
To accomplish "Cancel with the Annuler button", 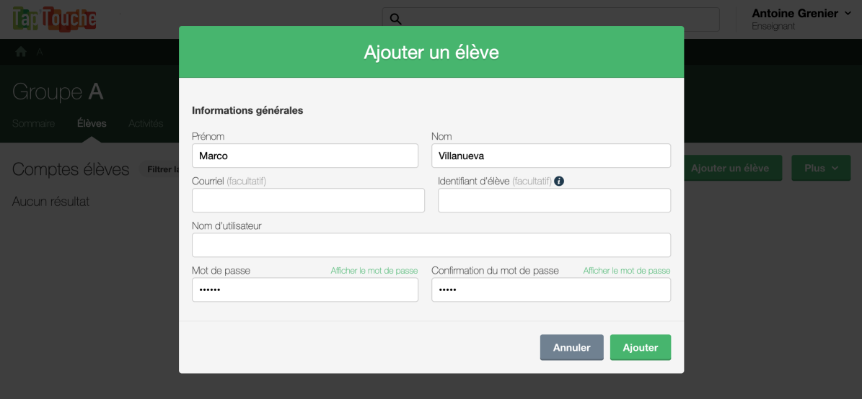I will click(571, 347).
